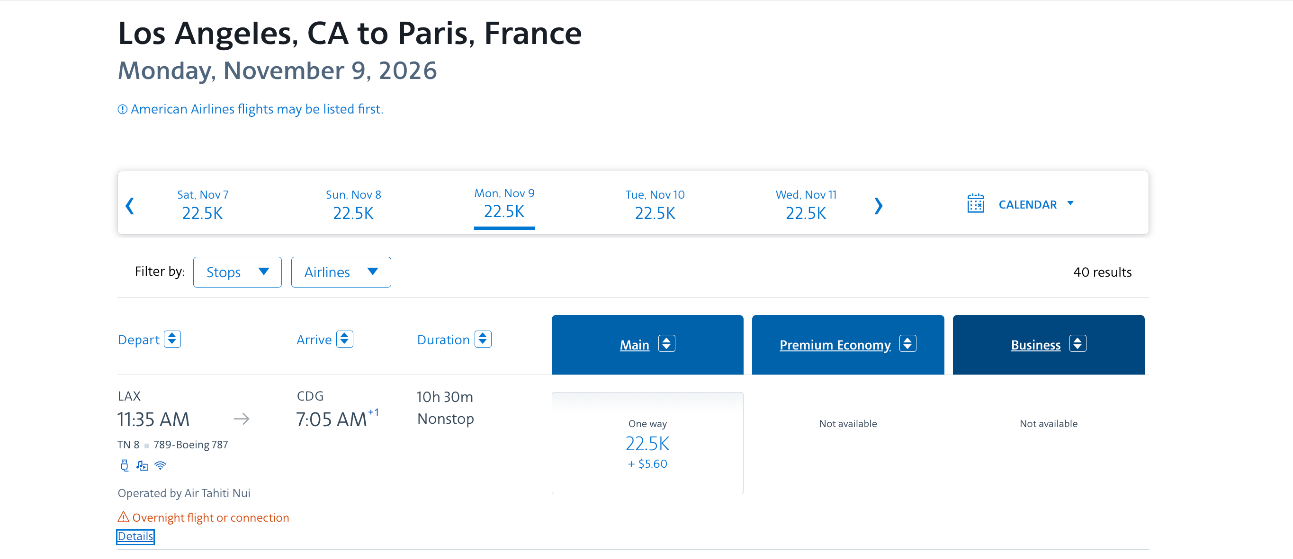The width and height of the screenshot is (1293, 559).
Task: Click the '10h 30m' duration text
Action: (445, 397)
